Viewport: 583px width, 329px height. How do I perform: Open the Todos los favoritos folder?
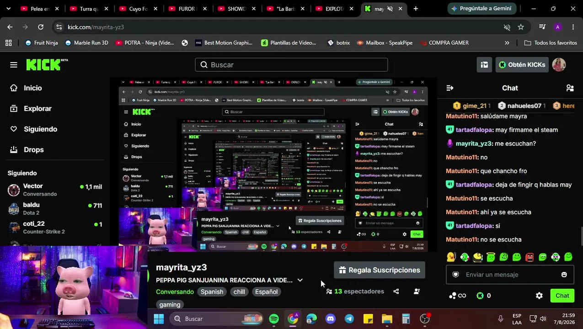coord(551,43)
